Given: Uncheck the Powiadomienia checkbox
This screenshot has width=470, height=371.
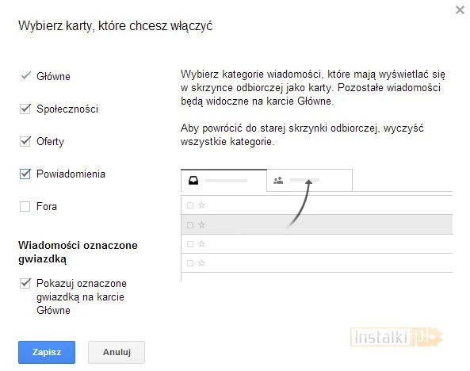Looking at the screenshot, I should click(25, 174).
